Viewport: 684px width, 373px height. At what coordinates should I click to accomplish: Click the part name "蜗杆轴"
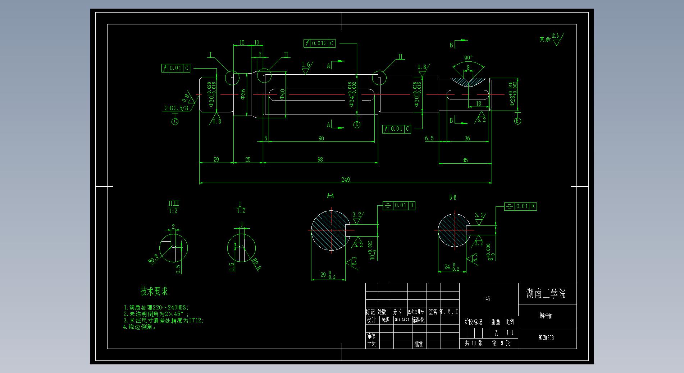pos(546,316)
